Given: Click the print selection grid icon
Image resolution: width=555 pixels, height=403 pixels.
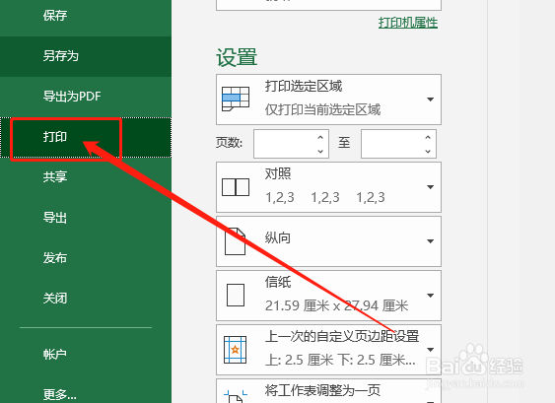Looking at the screenshot, I should [236, 99].
